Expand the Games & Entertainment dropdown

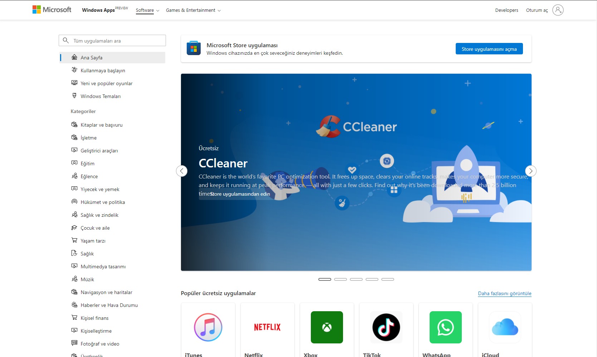193,10
